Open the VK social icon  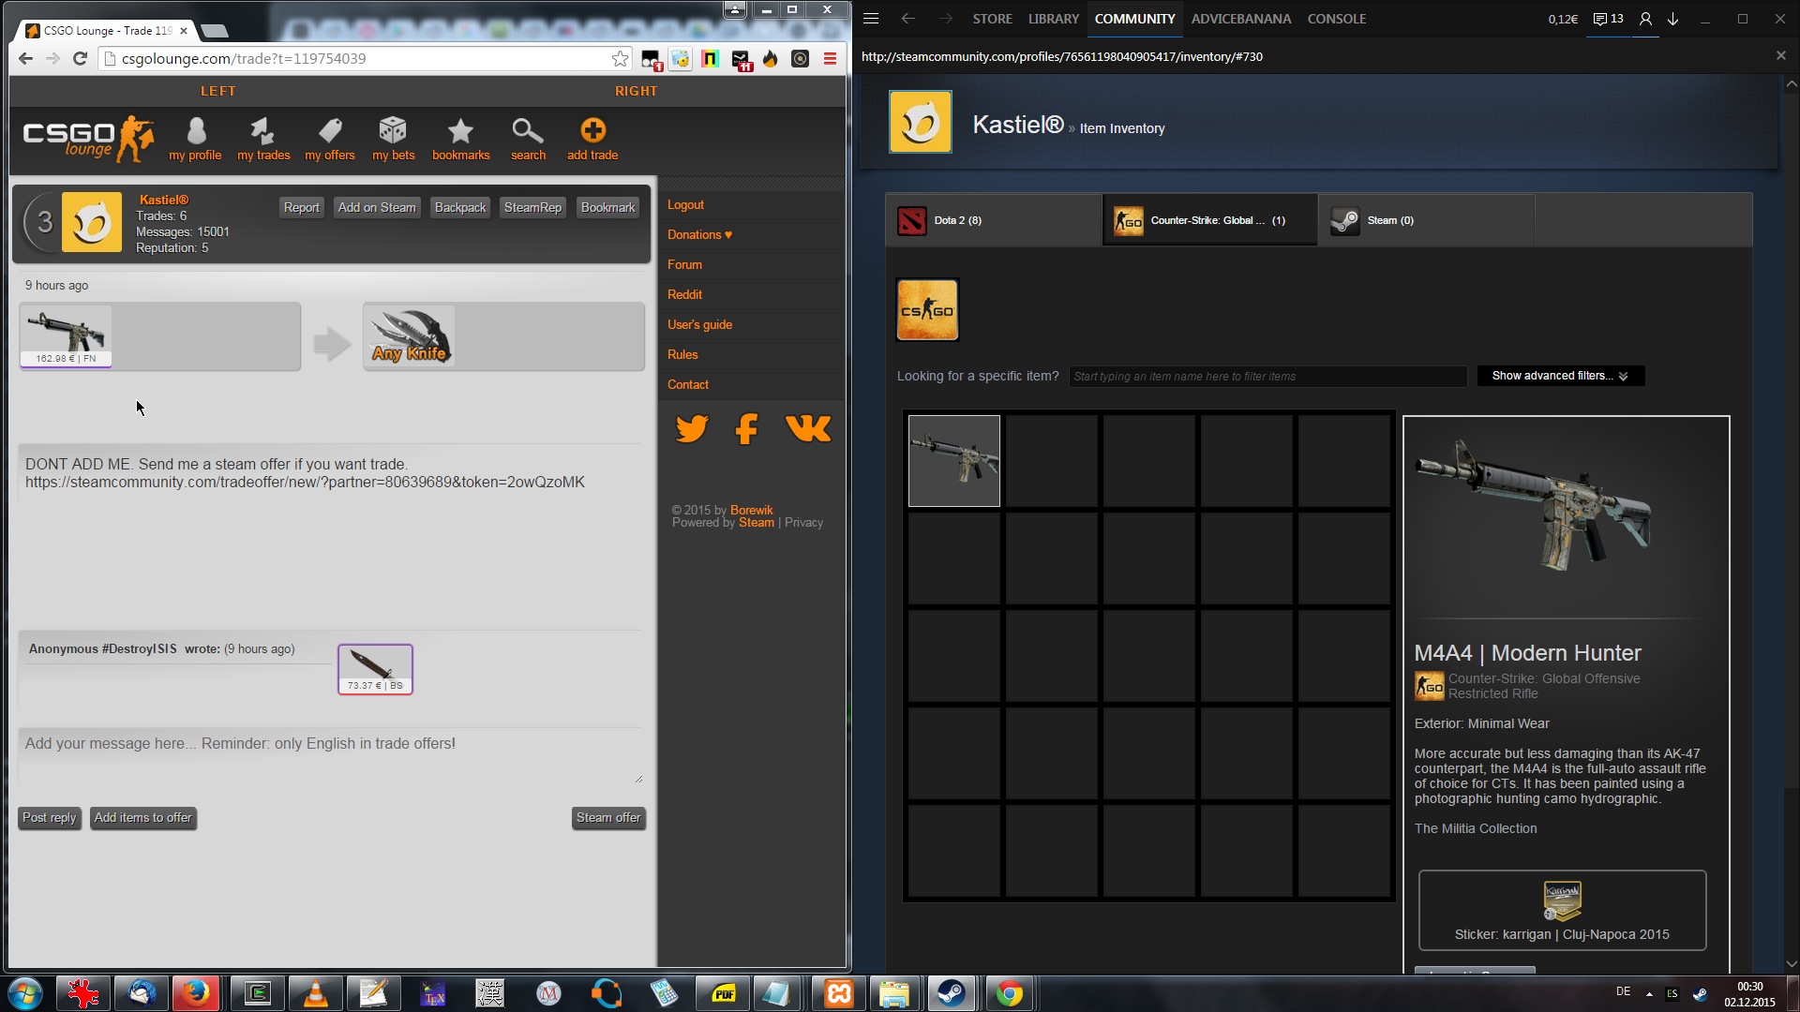point(808,428)
